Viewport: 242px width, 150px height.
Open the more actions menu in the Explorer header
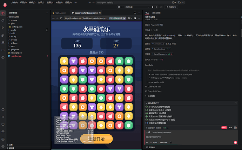pos(47,13)
